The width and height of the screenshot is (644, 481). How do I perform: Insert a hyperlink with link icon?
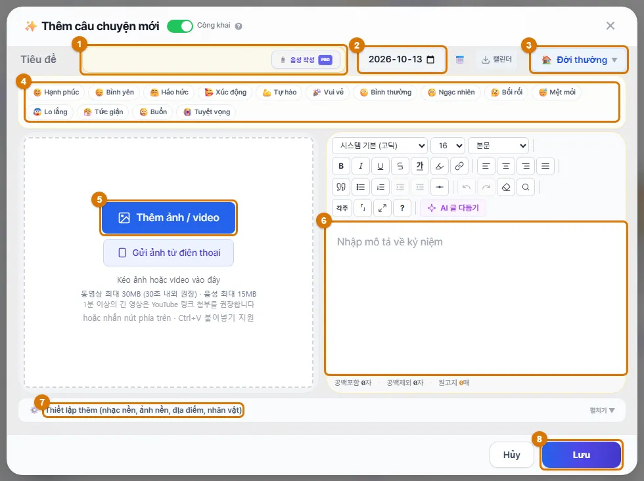click(459, 166)
